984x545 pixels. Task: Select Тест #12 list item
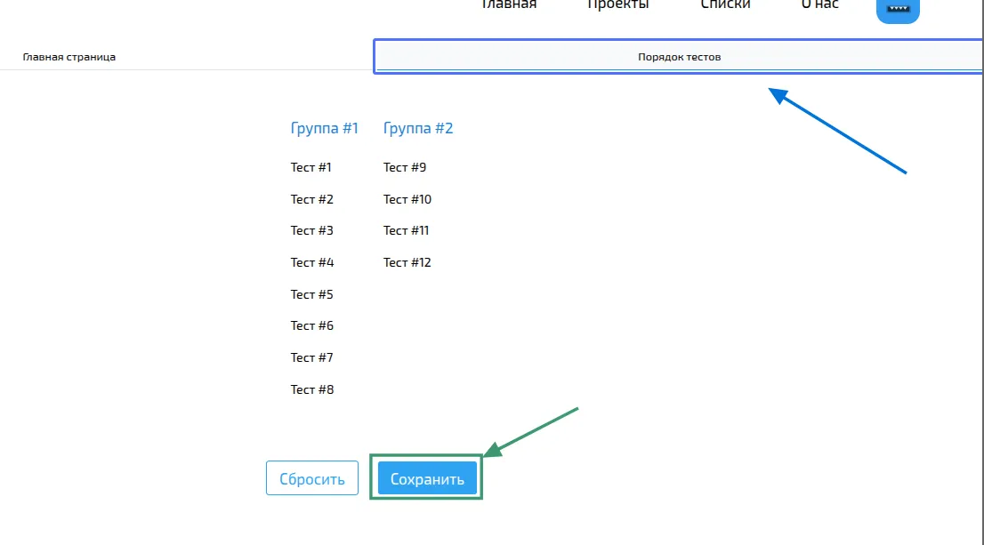tap(407, 262)
